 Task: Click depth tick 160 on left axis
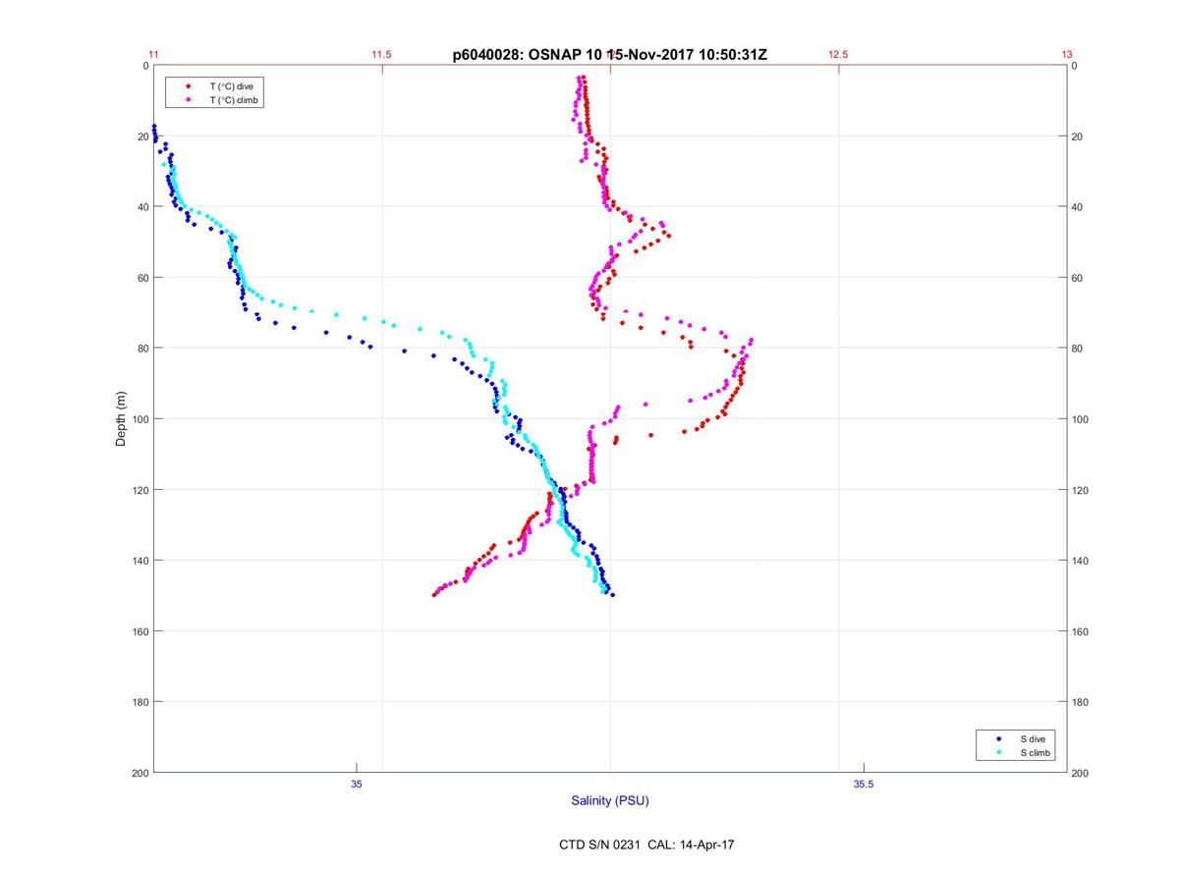140,631
